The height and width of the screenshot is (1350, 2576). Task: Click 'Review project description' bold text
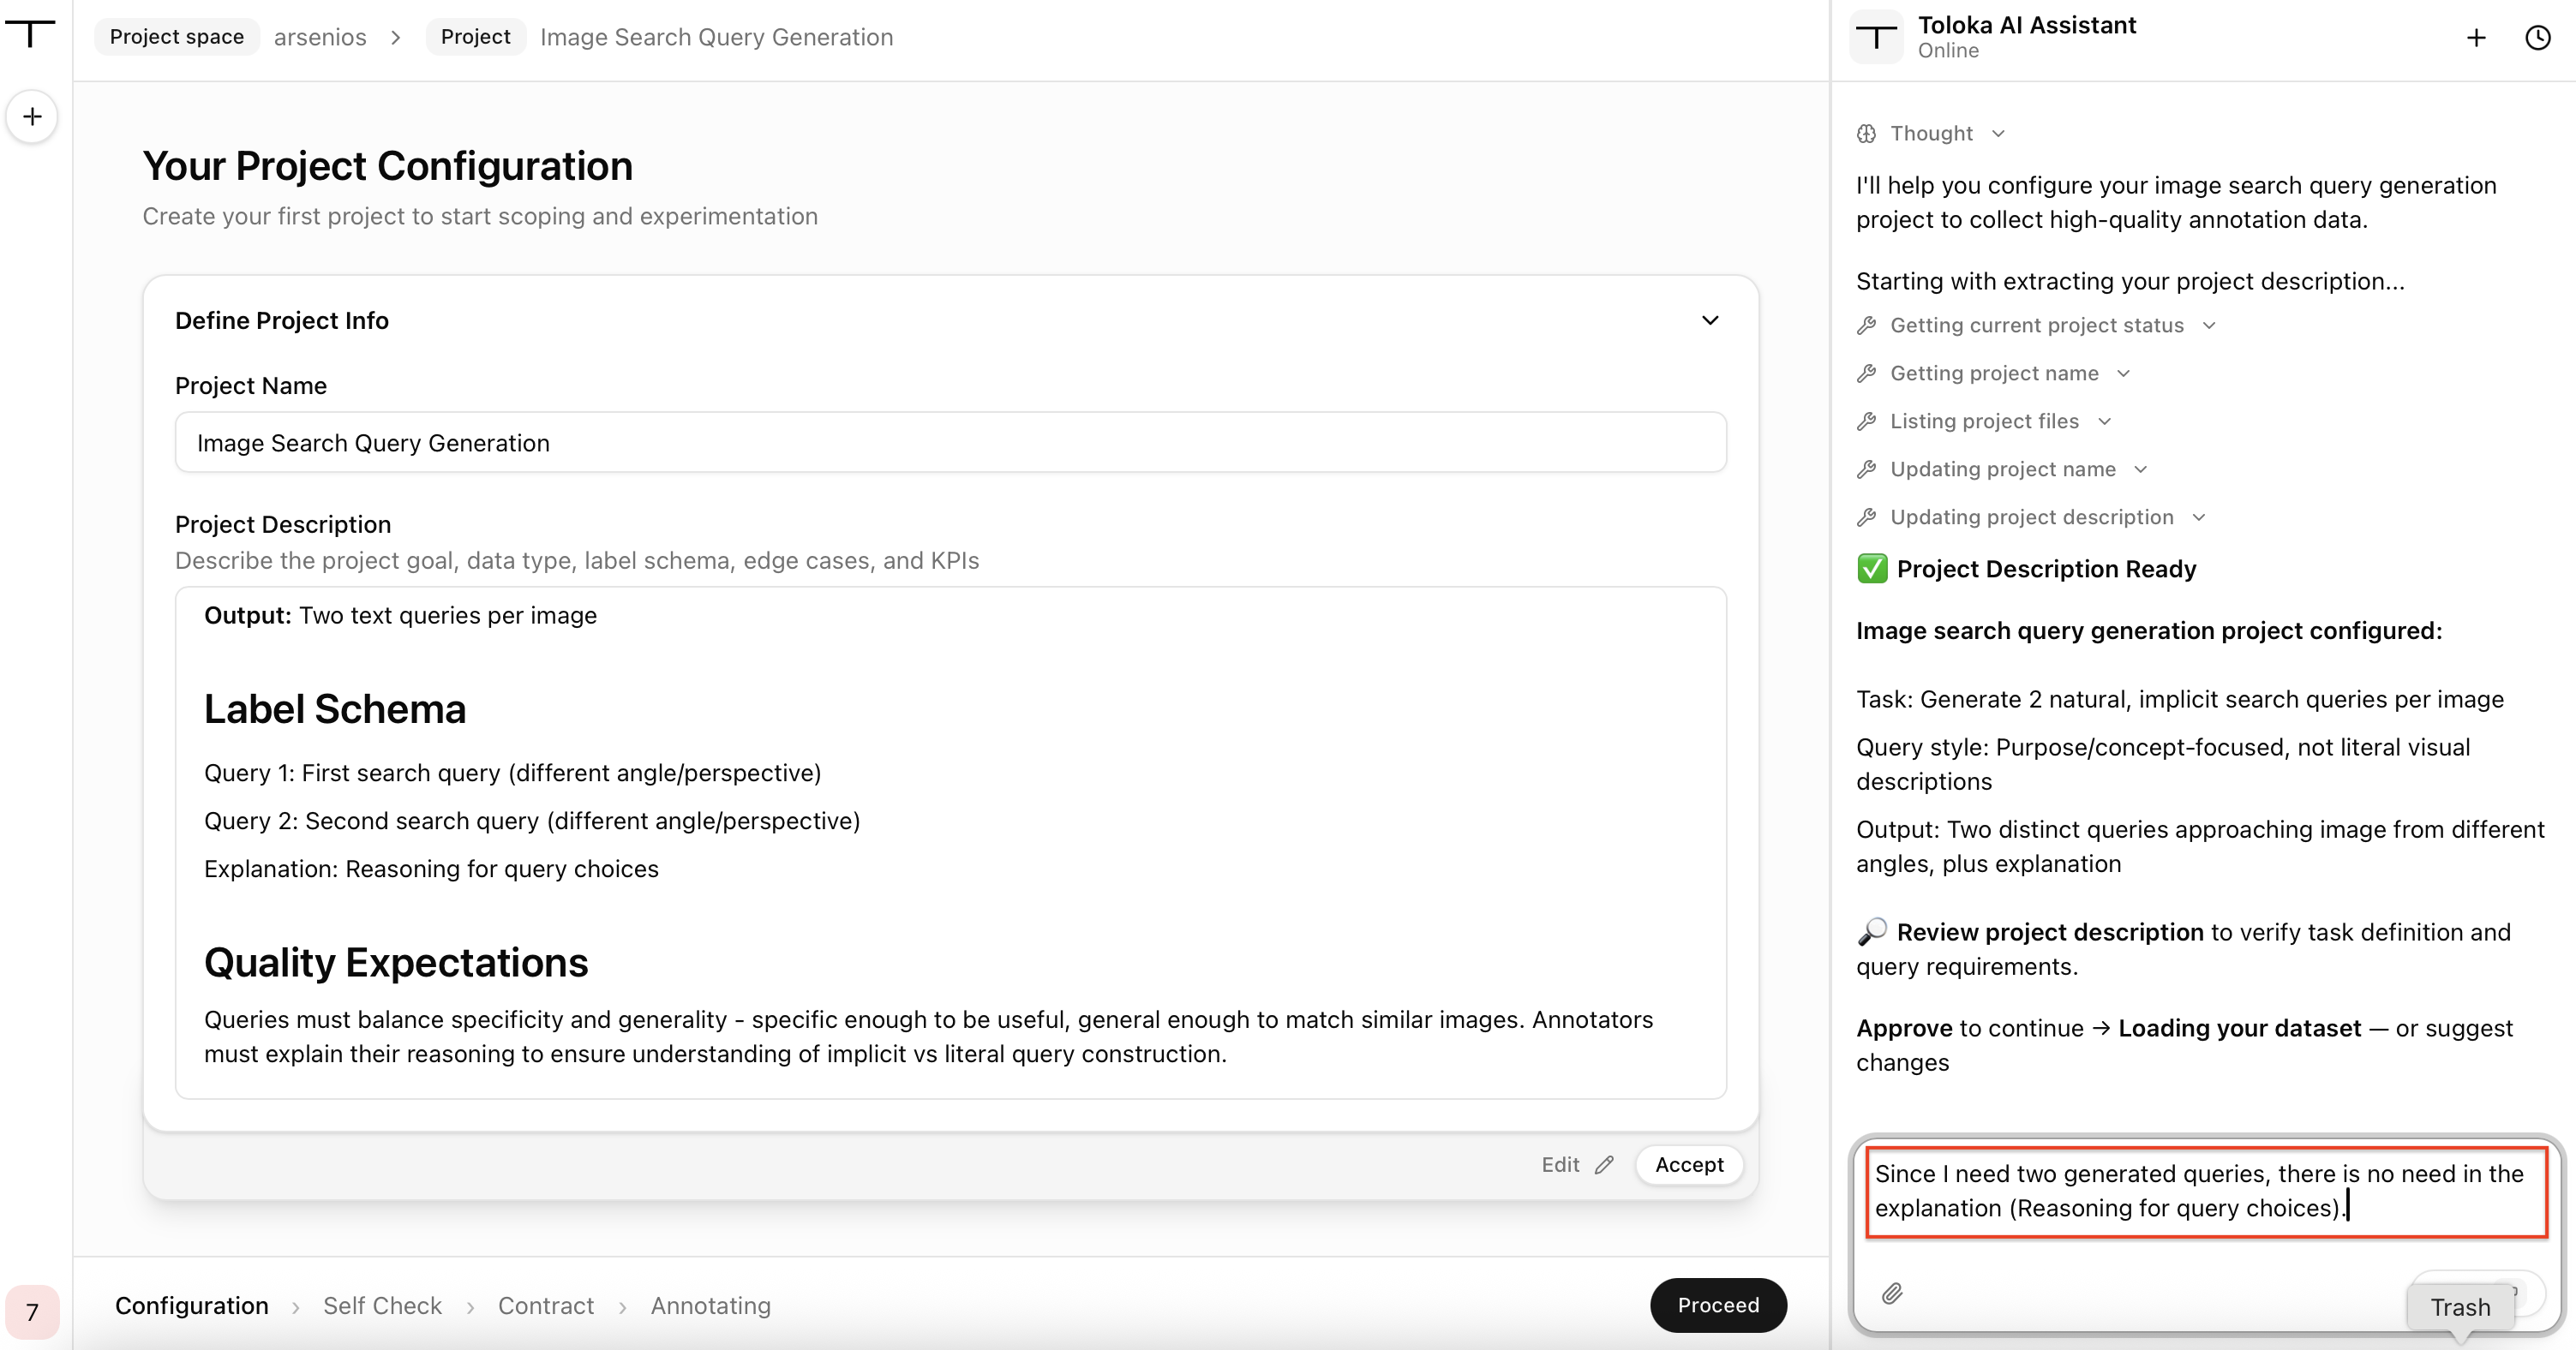coord(2050,932)
